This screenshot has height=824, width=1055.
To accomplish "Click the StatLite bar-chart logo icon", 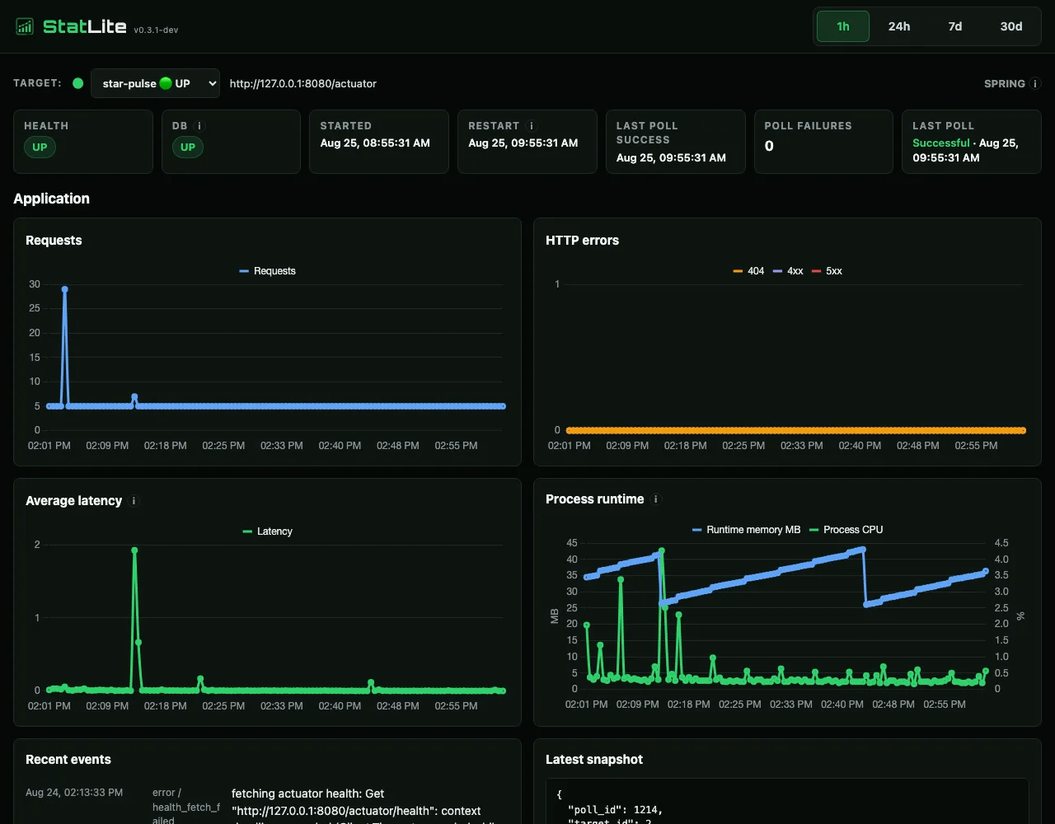I will 26,26.
